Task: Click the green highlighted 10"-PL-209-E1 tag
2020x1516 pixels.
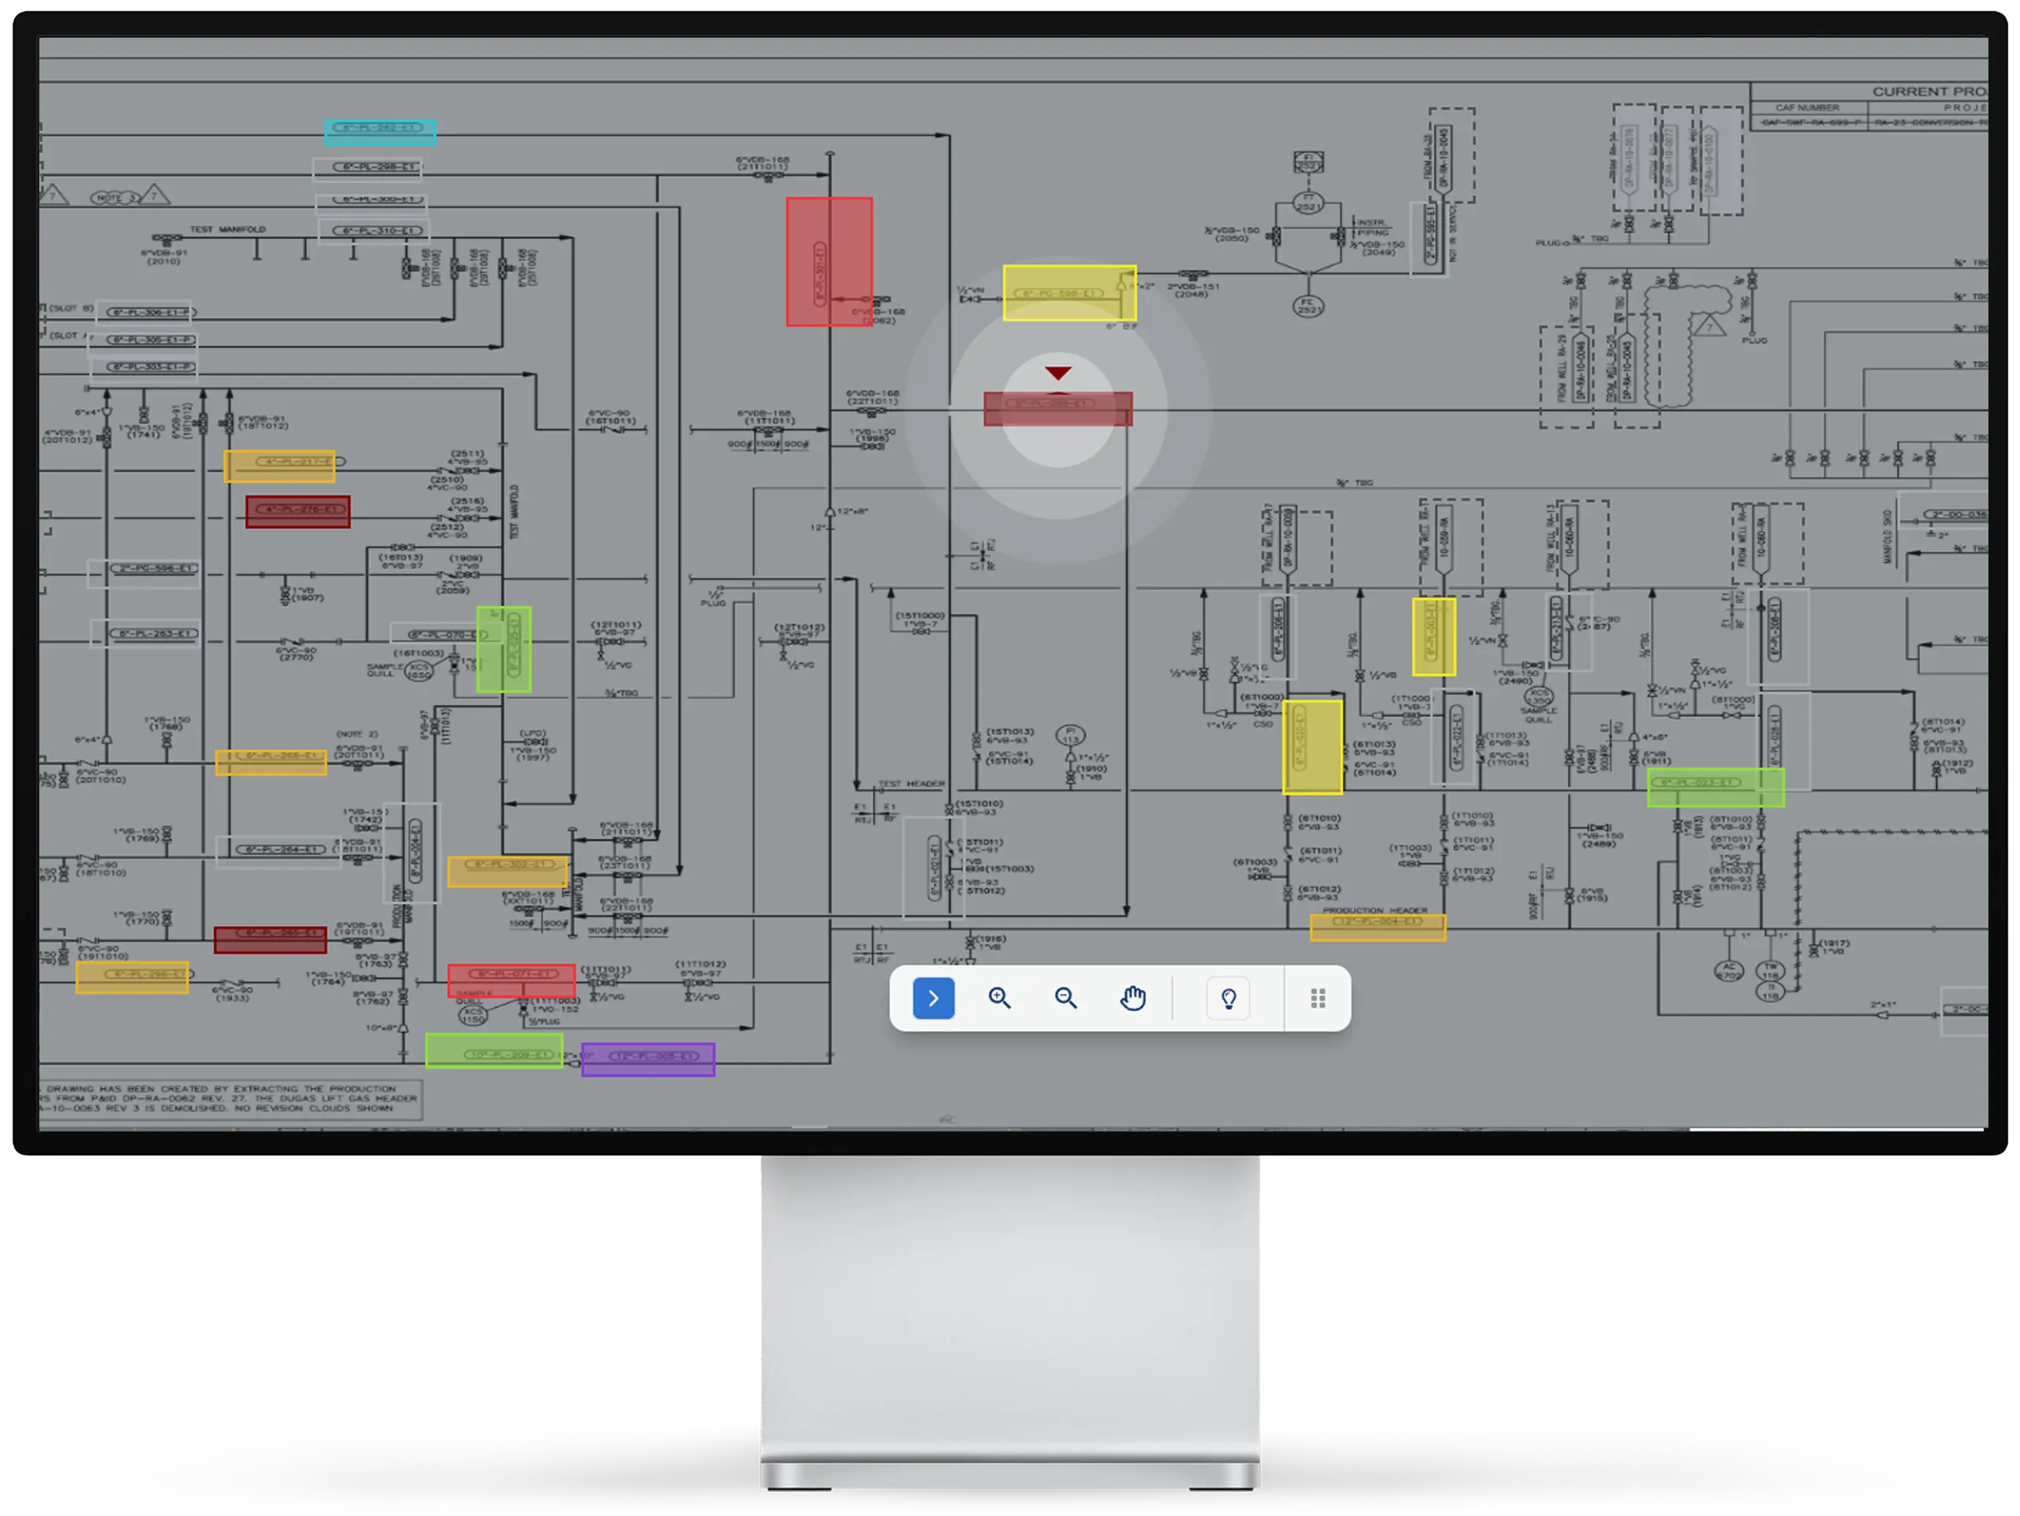Action: click(x=494, y=1051)
